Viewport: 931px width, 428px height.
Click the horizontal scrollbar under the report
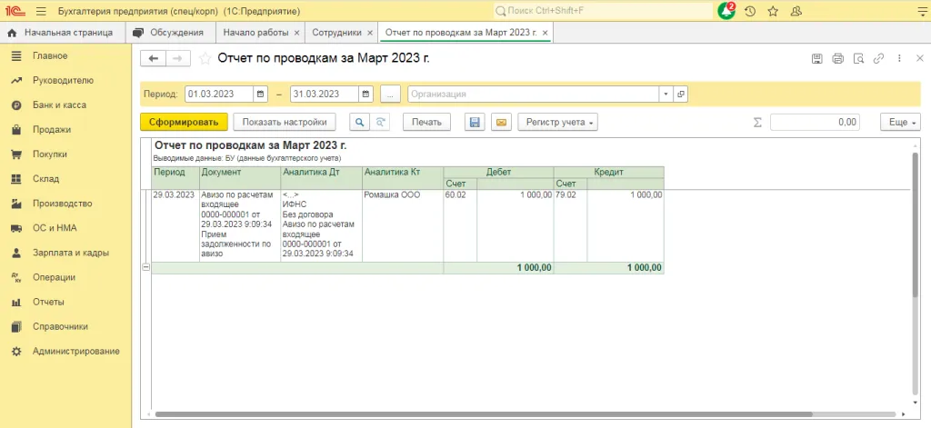coord(527,414)
